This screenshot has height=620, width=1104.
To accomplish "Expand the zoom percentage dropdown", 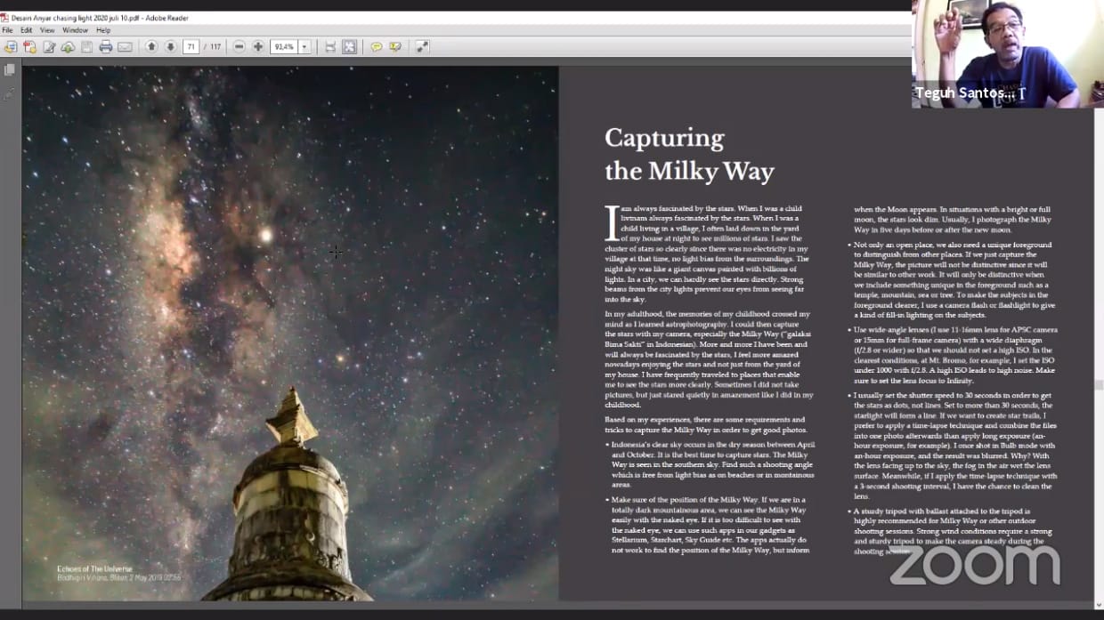I will click(x=304, y=47).
